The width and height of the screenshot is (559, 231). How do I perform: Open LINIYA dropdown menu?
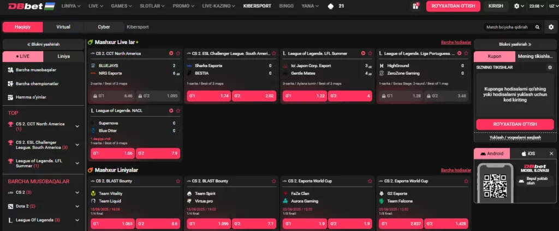(x=71, y=6)
